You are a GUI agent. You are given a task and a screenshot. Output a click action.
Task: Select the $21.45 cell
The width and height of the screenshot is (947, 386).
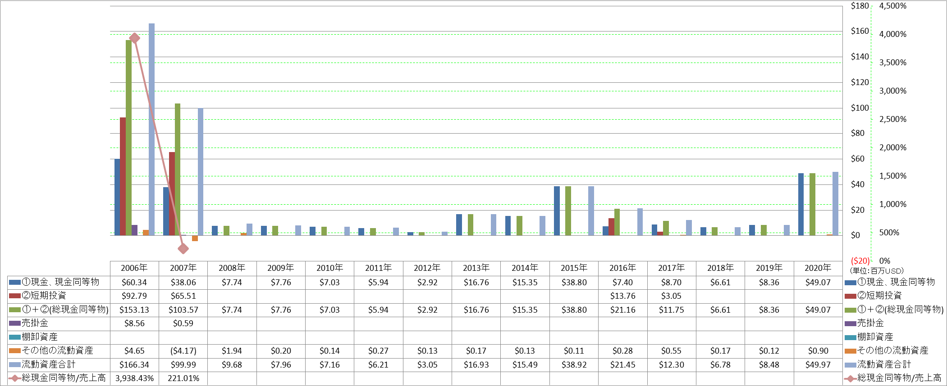(622, 365)
